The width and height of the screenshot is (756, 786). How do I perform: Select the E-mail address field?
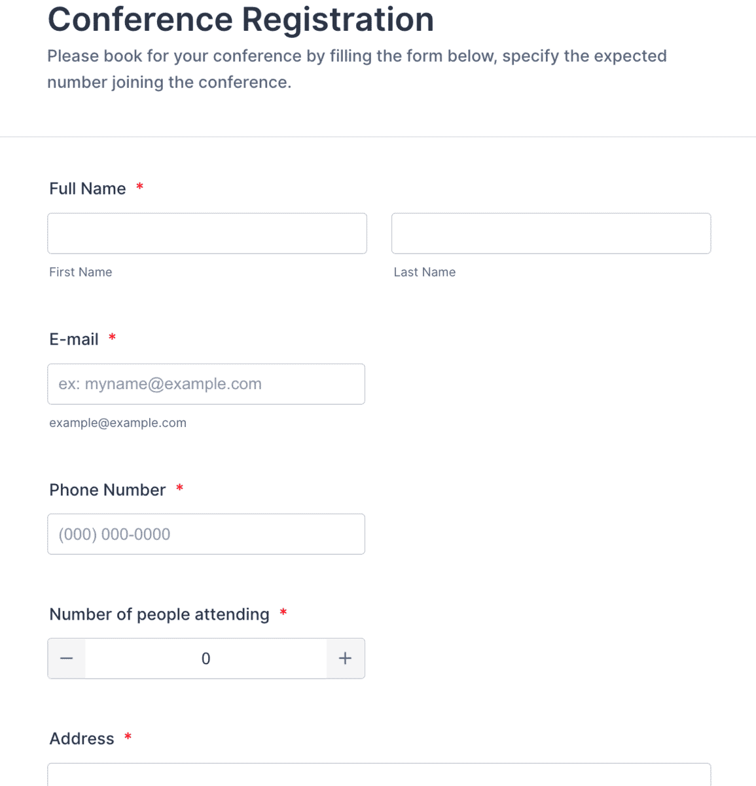point(206,384)
